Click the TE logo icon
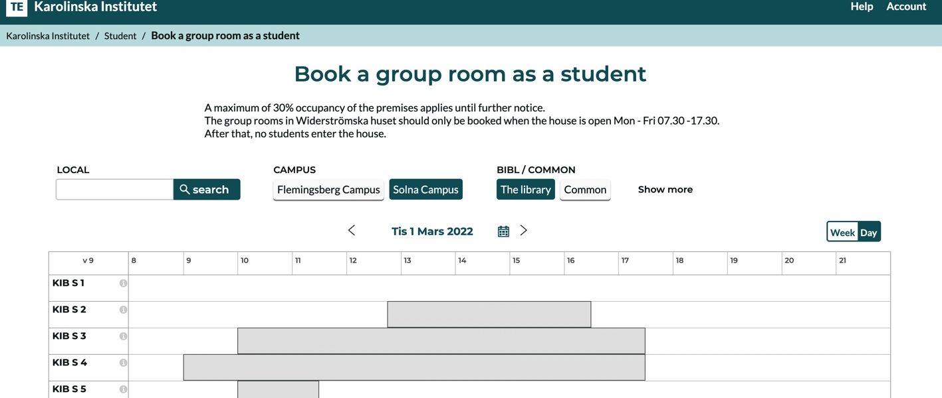 pyautogui.click(x=17, y=7)
